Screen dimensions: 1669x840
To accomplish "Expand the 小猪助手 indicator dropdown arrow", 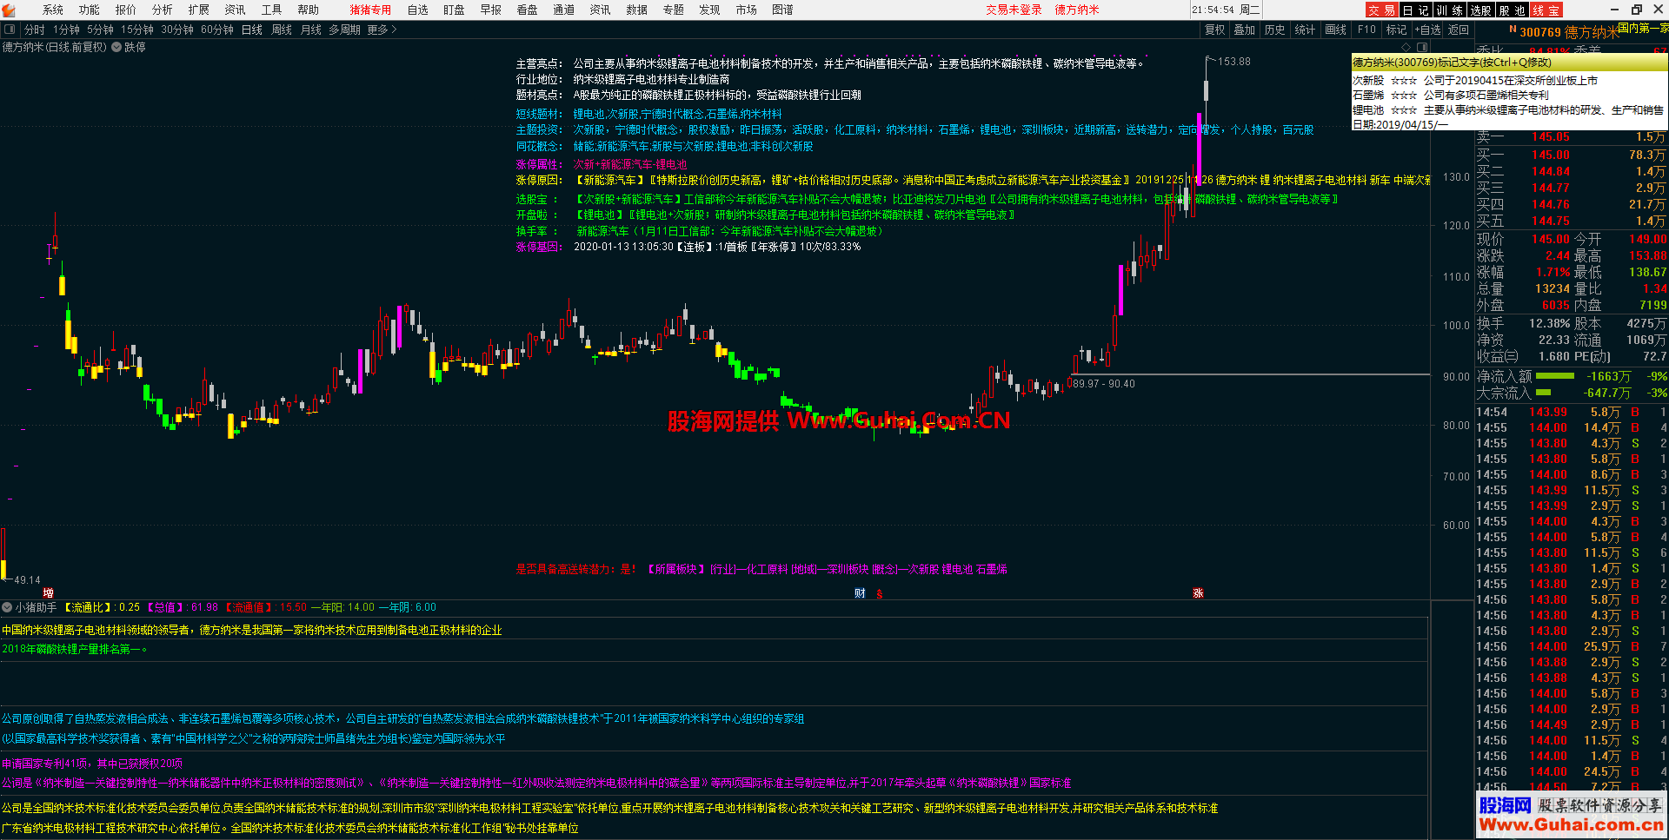I will coord(7,607).
